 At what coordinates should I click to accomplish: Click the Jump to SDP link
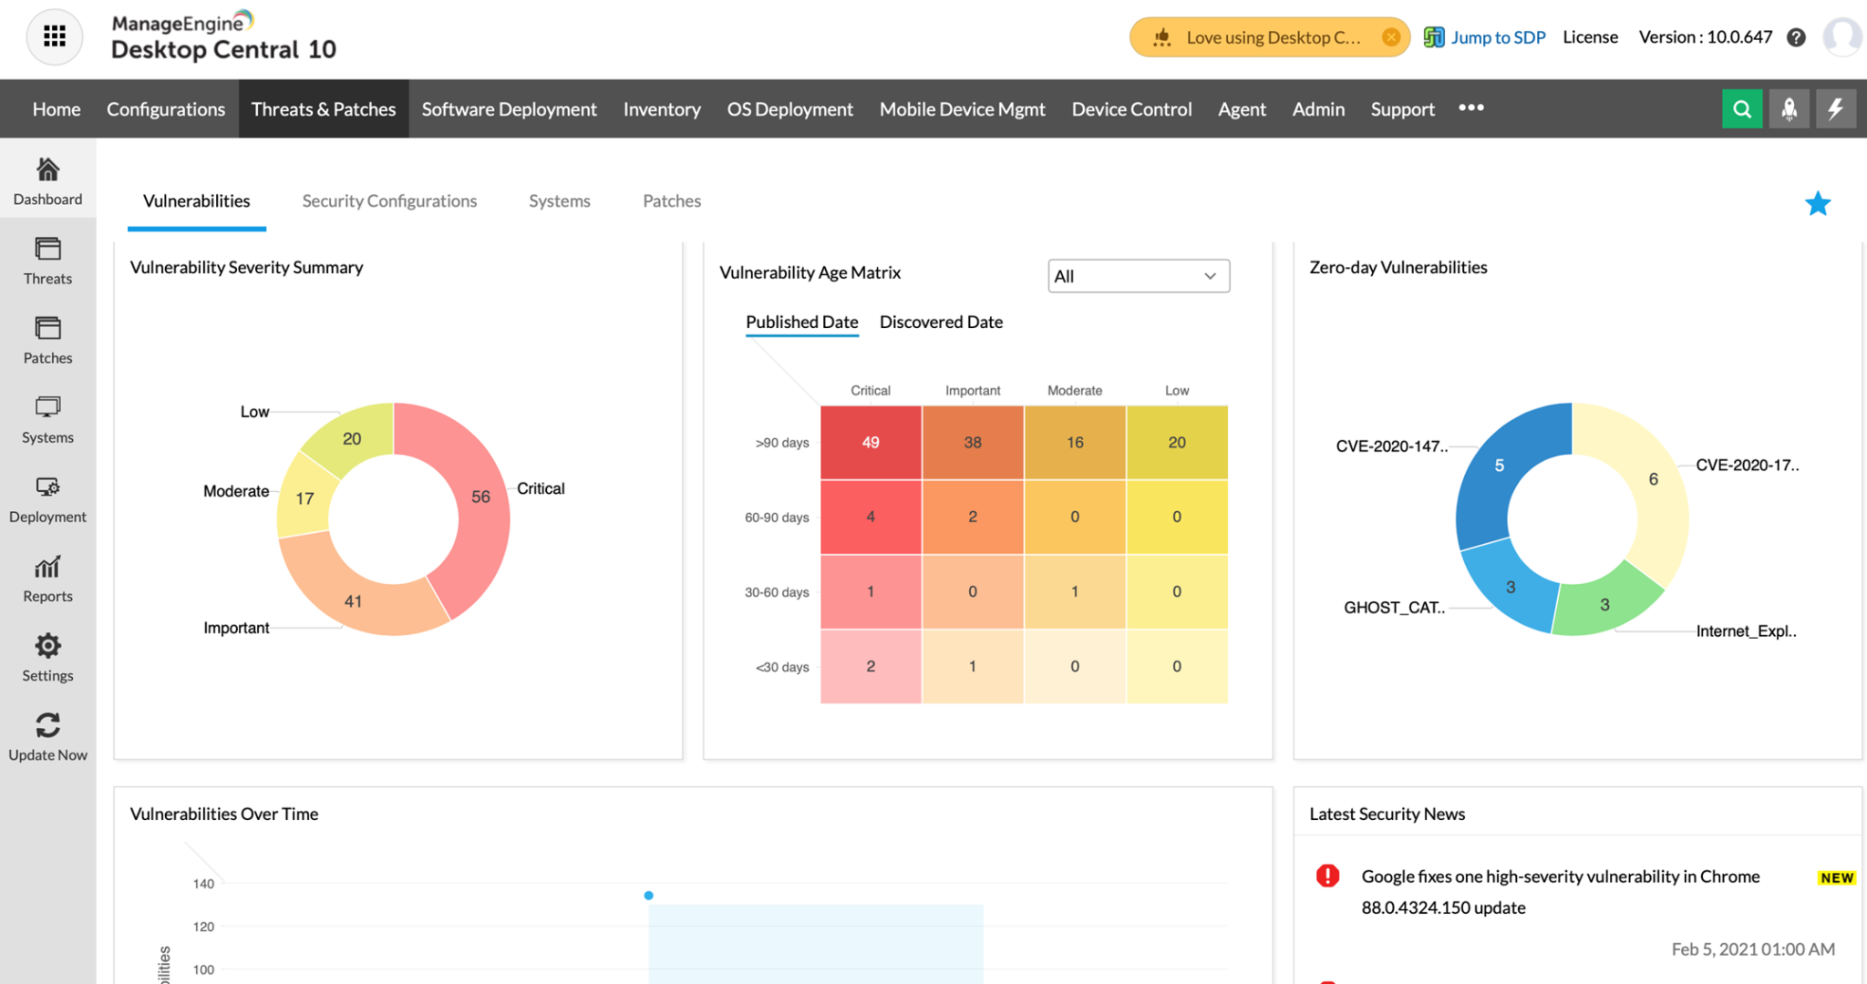[x=1497, y=37]
